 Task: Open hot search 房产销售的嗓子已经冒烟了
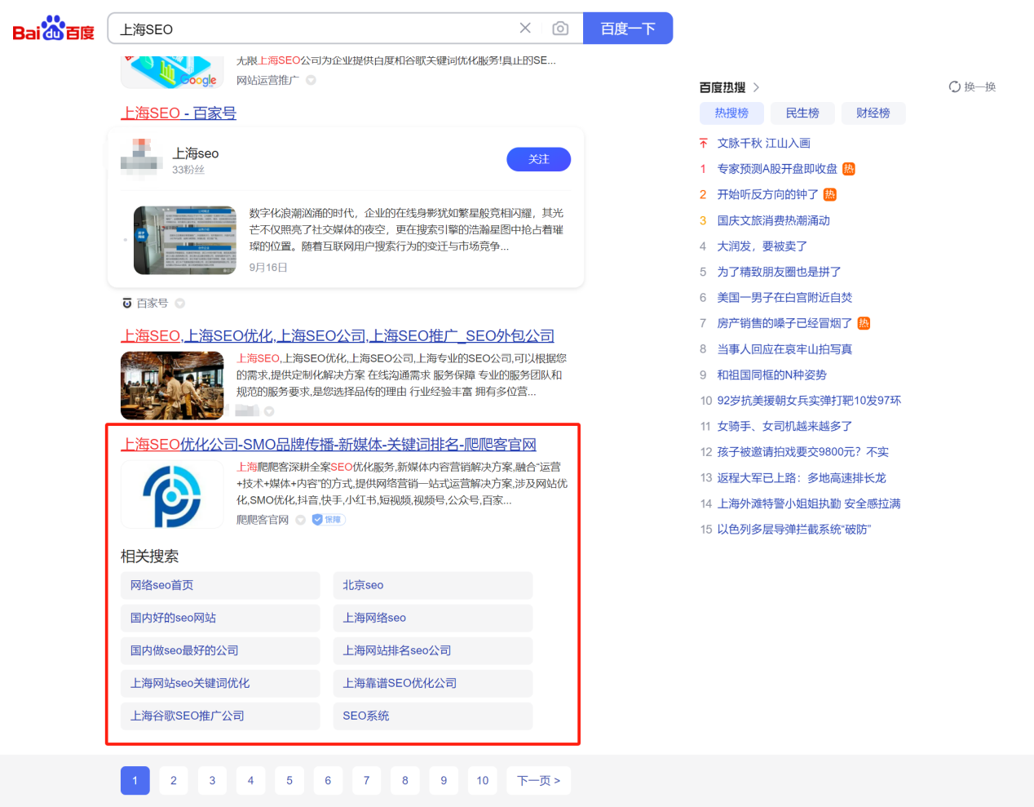[x=784, y=323]
